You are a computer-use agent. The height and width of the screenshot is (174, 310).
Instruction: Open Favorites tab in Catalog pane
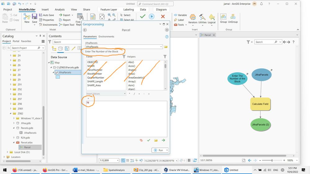coord(26,41)
